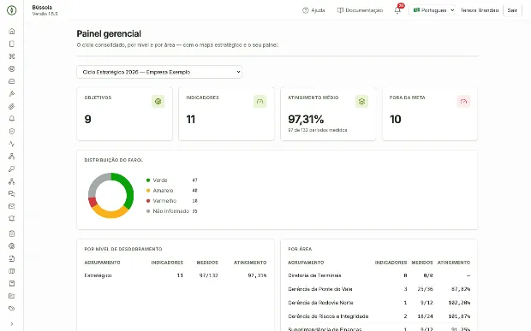Go to the Home sidebar icon
This screenshot has width=531, height=331.
[x=11, y=31]
